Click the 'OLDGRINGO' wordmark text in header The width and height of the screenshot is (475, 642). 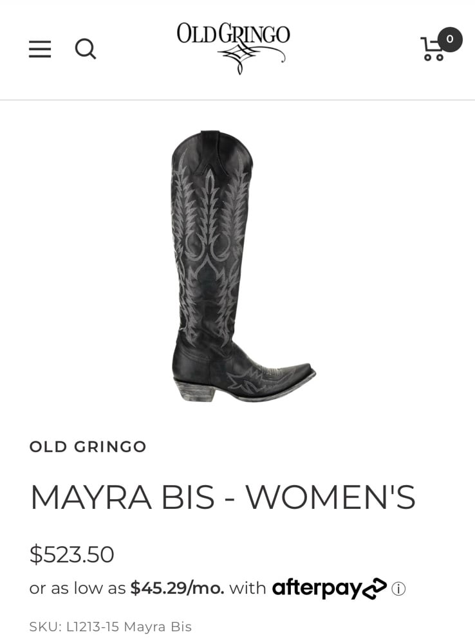pos(233,33)
